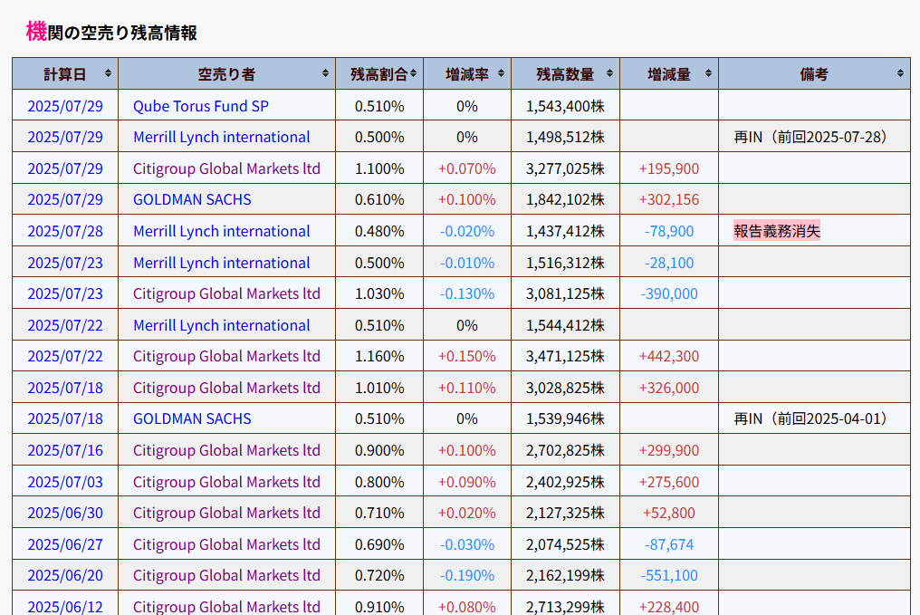Select the 3,028,825株 balance cell
920x615 pixels.
coord(565,388)
